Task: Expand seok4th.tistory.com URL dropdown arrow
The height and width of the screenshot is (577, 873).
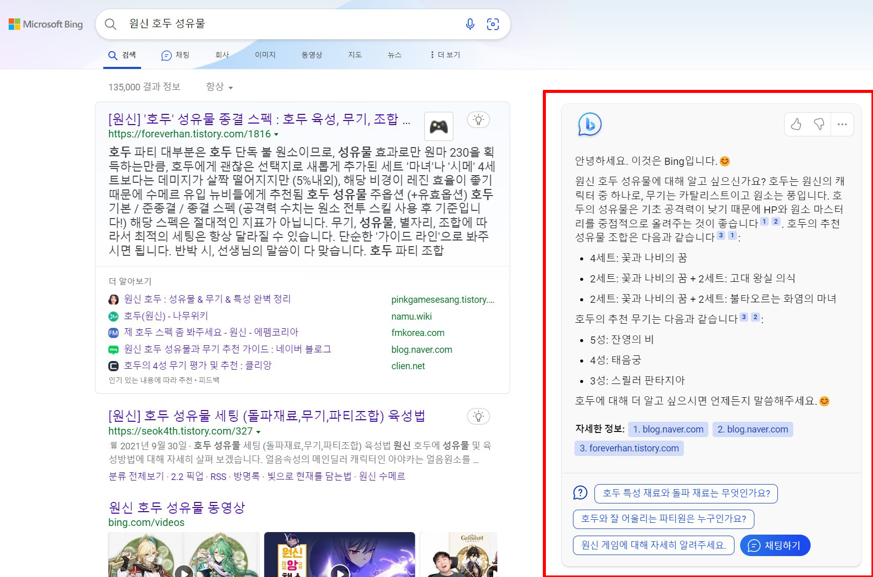Action: pyautogui.click(x=258, y=431)
